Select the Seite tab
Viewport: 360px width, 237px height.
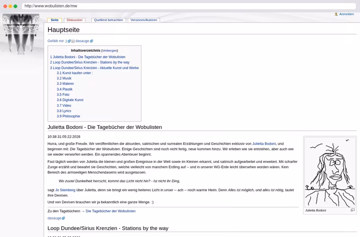[54, 20]
